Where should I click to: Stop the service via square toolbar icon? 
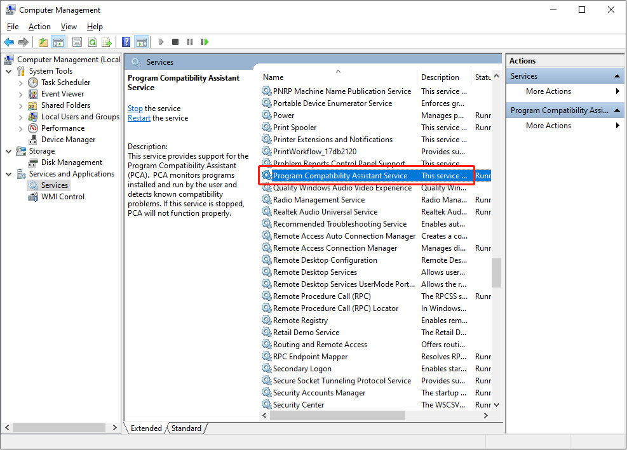[x=175, y=42]
